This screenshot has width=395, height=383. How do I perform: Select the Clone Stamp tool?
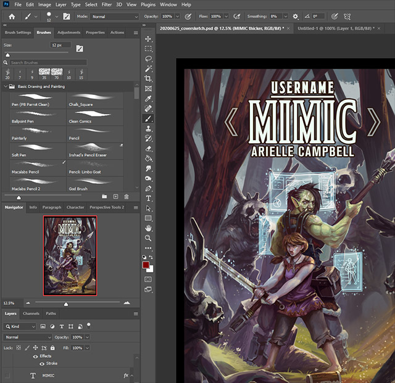coord(148,128)
